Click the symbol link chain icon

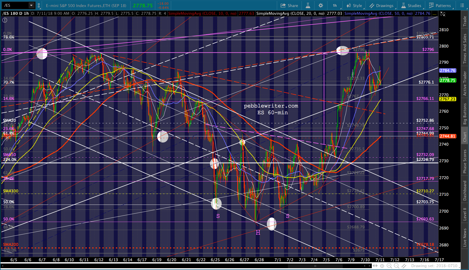point(39,5)
